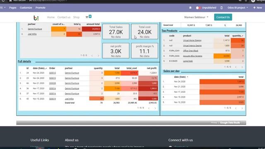The height and width of the screenshot is (149, 265).
Task: Open the Acoustic Bloc Screens product link
Action: point(193,56)
